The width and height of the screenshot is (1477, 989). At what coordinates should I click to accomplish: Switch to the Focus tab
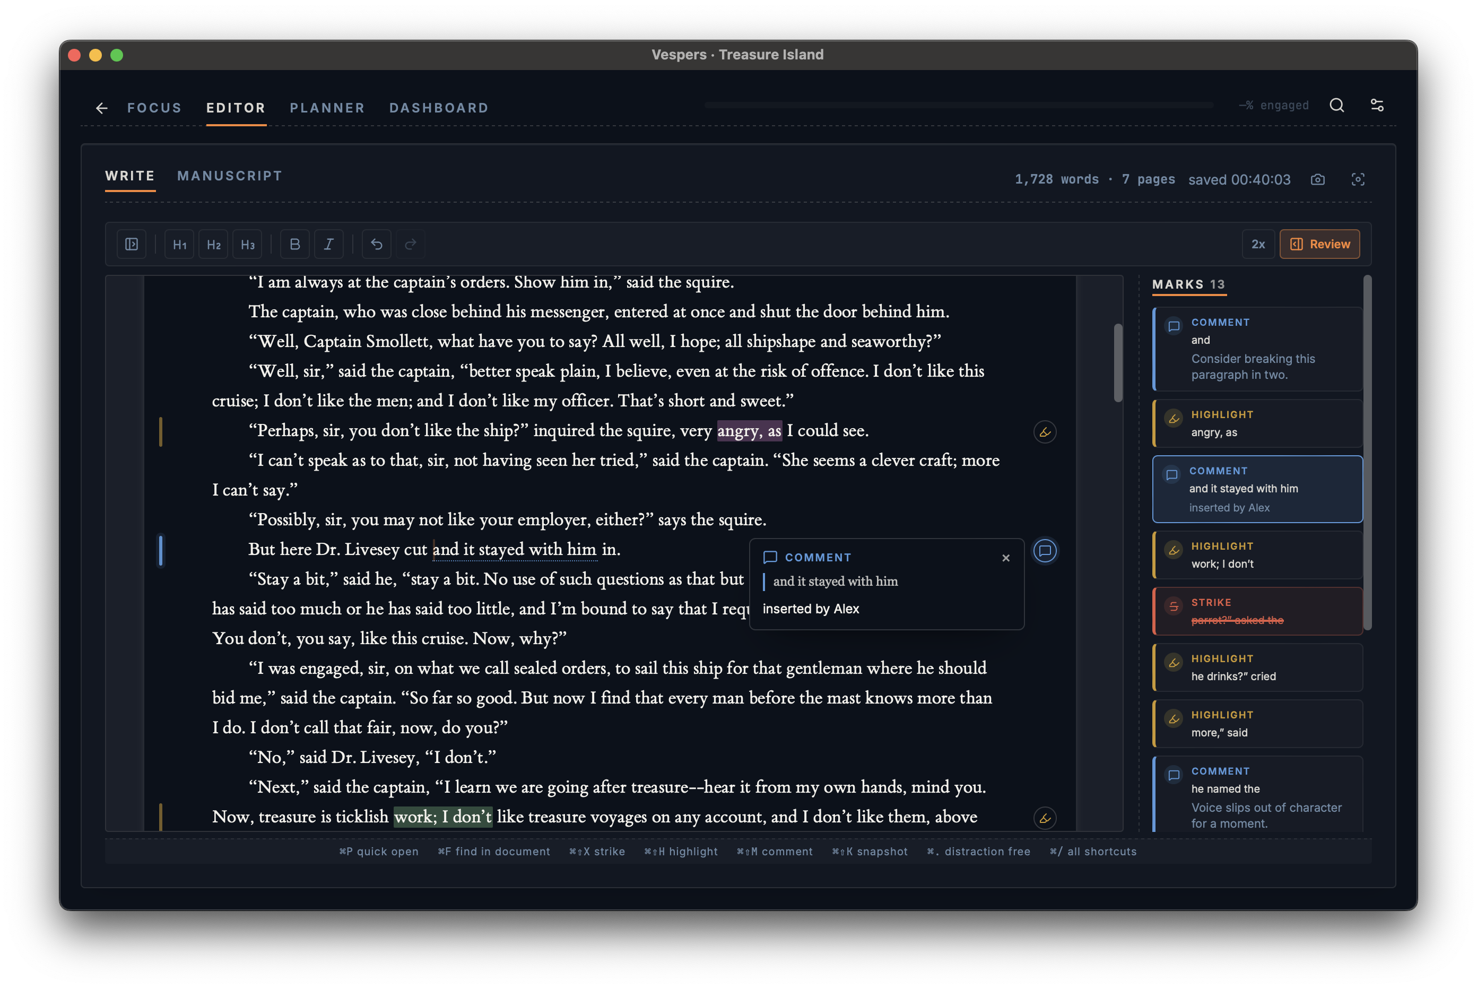[x=154, y=108]
